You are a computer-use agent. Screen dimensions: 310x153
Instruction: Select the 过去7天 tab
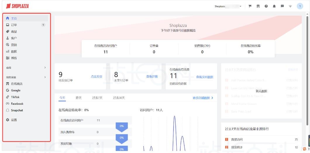click(97, 98)
